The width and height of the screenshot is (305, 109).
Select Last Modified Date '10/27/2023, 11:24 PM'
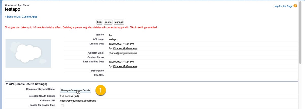pos(121,62)
